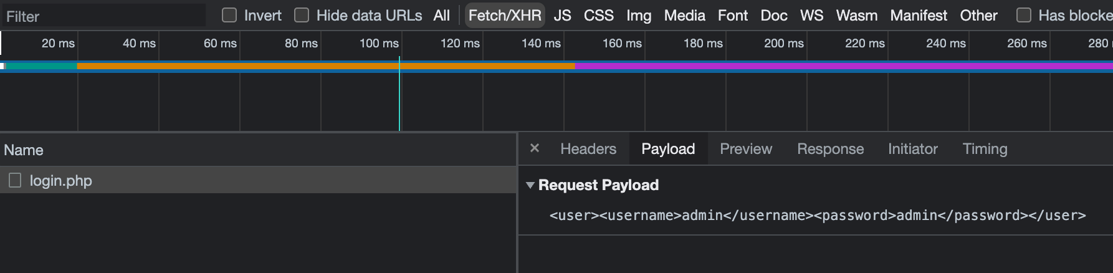Click the orange segment of overview bar

pos(326,65)
